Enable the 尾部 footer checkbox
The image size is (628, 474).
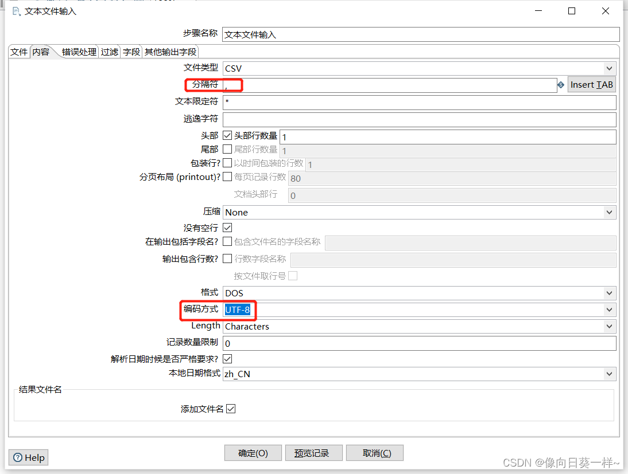pos(227,149)
